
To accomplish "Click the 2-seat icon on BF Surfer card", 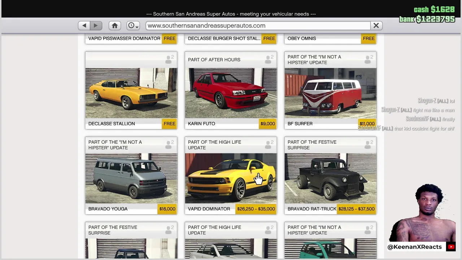I will point(369,60).
